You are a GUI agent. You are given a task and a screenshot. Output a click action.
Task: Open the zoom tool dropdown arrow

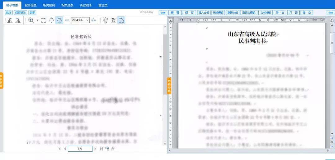click(38, 20)
